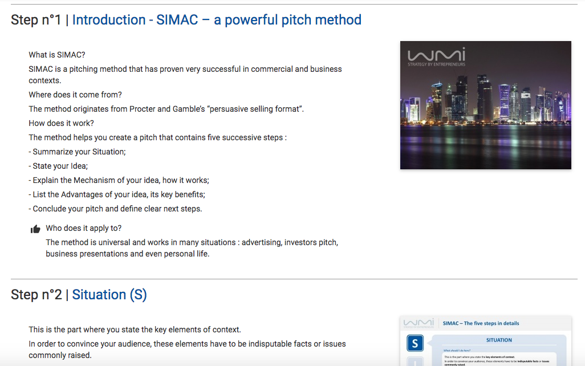Click the 'Explain the Mechanism of your idea' line
This screenshot has width=585, height=366.
[119, 180]
